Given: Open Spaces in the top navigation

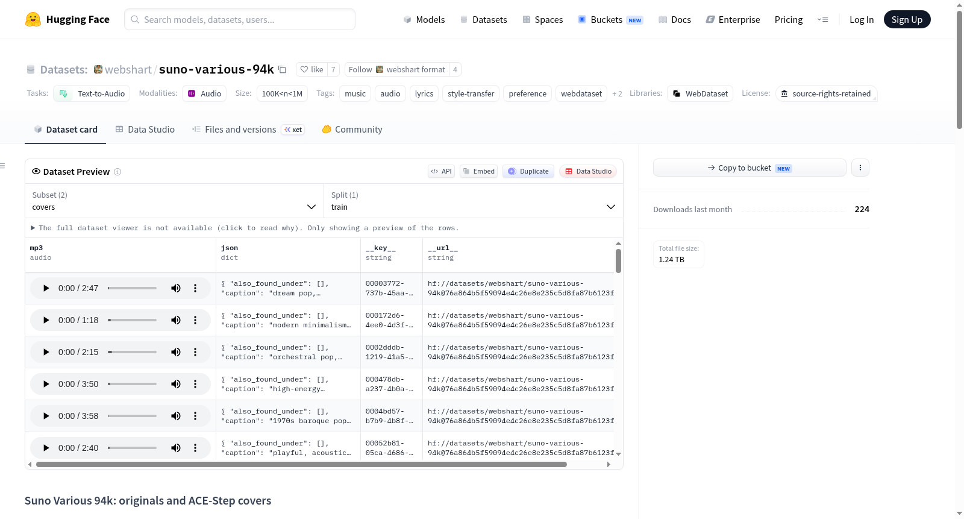Looking at the screenshot, I should [x=542, y=19].
